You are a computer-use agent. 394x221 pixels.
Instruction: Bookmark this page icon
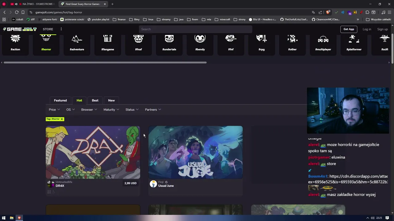(23, 12)
